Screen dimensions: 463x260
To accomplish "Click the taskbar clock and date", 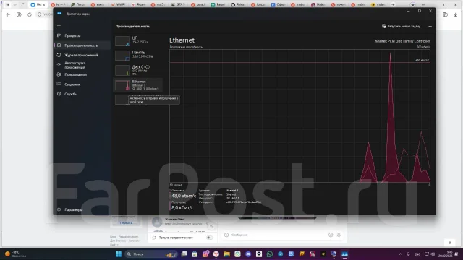I will point(446,254).
